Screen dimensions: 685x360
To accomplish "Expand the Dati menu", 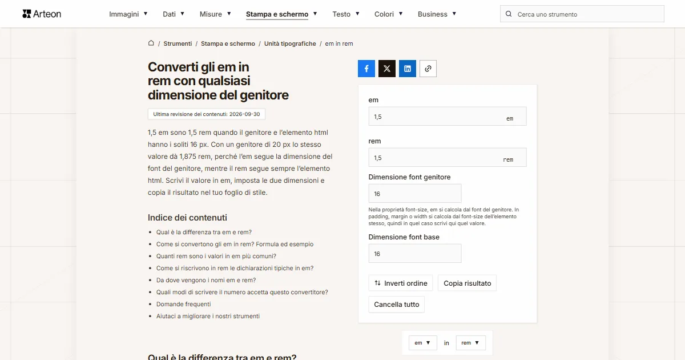I will point(174,14).
